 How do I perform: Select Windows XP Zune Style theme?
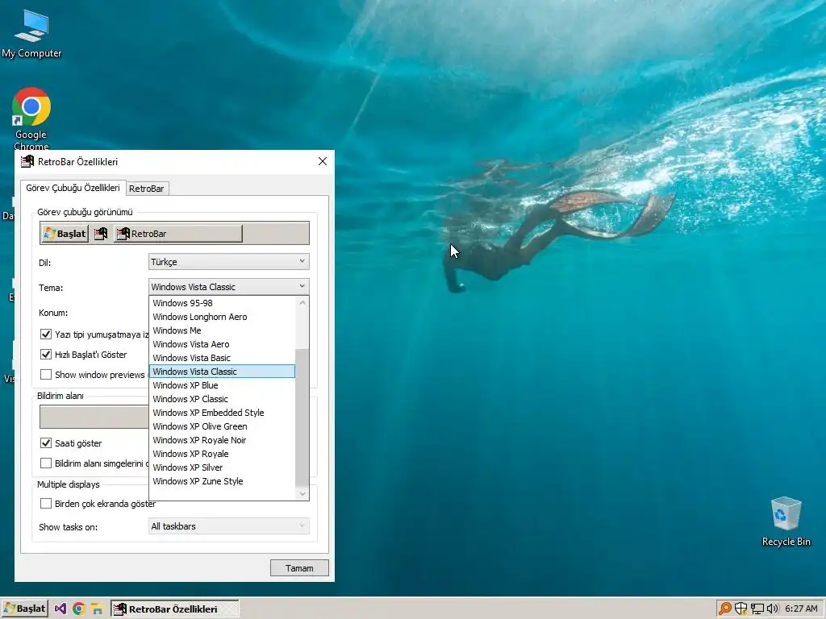(222, 480)
